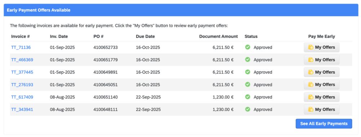Click PO number 4100651140
Image resolution: width=361 pixels, height=137 pixels.
tap(106, 97)
